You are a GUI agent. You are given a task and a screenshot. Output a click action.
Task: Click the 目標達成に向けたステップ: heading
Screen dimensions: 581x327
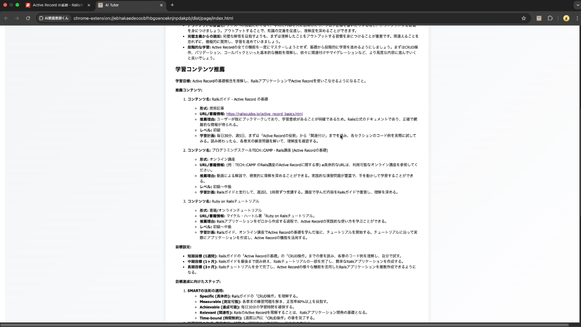[198, 282]
